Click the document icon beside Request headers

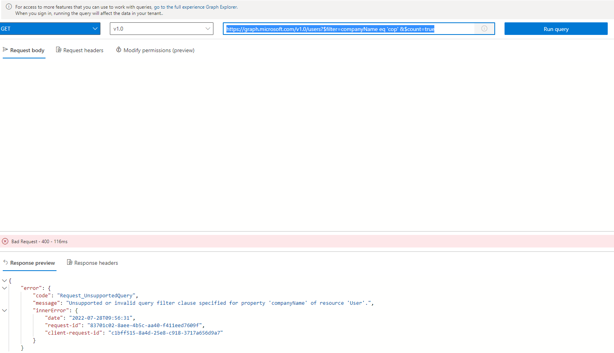point(58,50)
